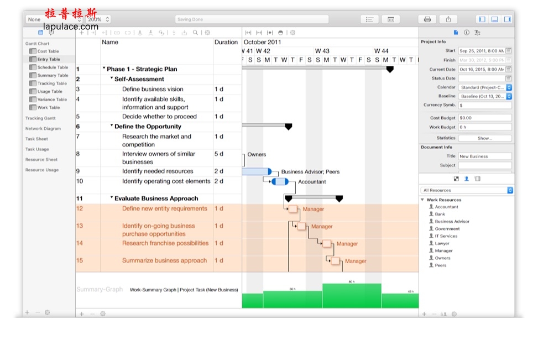Open outline toolbar gear settings

coord(207,33)
